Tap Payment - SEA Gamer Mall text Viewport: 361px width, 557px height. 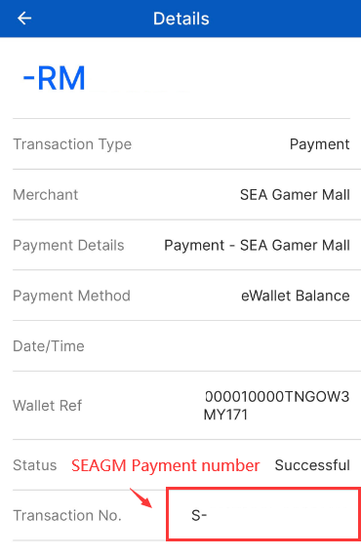tap(257, 245)
